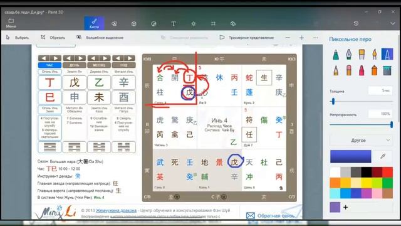Open the 3D shapes tab
This screenshot has height=226, width=401.
tap(133, 24)
